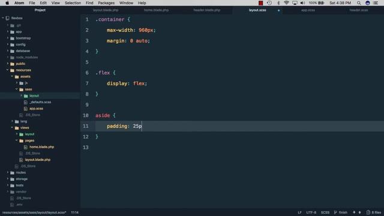Click the database folder icon

(12, 51)
